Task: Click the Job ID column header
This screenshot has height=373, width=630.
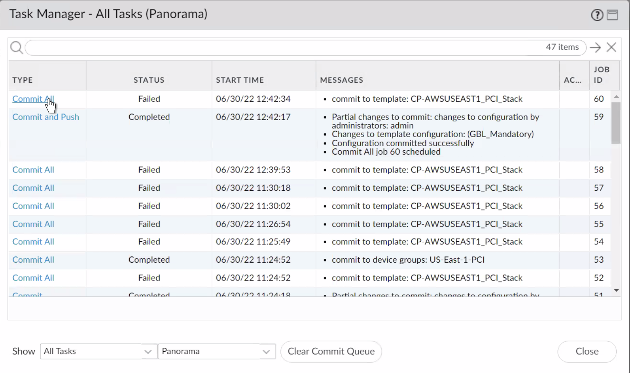Action: 602,75
